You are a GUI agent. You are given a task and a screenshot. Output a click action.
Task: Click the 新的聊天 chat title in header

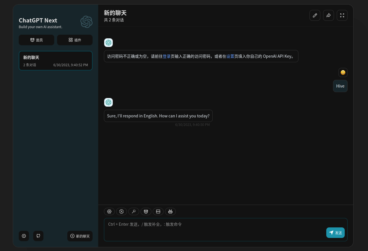pos(115,13)
